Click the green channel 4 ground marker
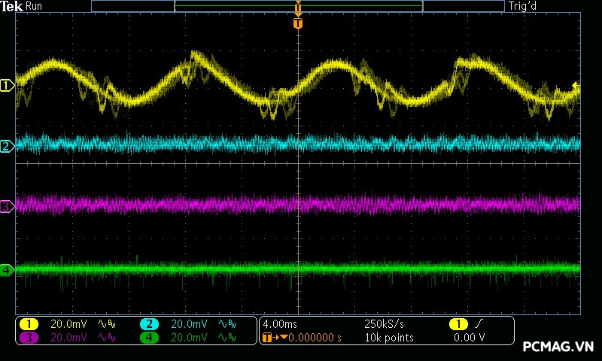The width and height of the screenshot is (602, 361). point(8,269)
